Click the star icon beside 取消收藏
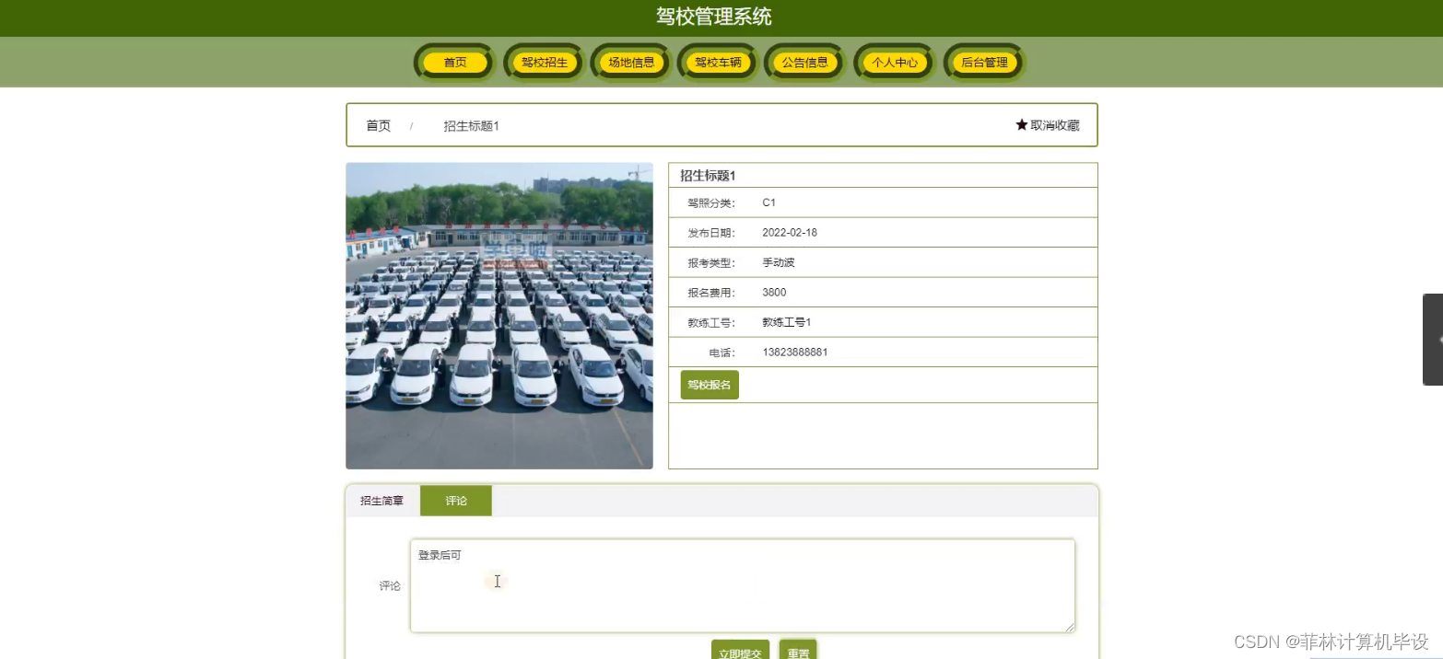Screen dimensions: 1443x659 point(1021,125)
